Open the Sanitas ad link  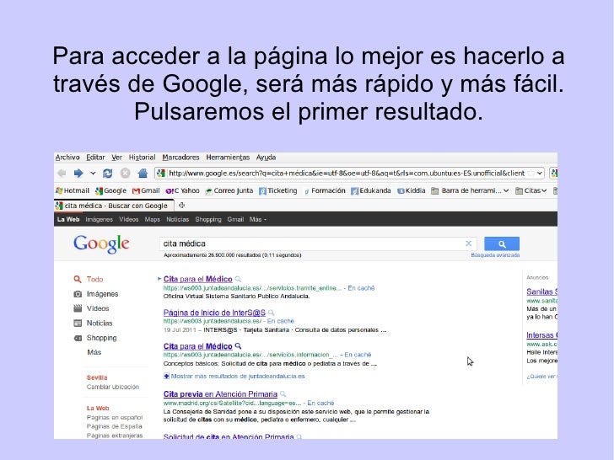coord(542,292)
